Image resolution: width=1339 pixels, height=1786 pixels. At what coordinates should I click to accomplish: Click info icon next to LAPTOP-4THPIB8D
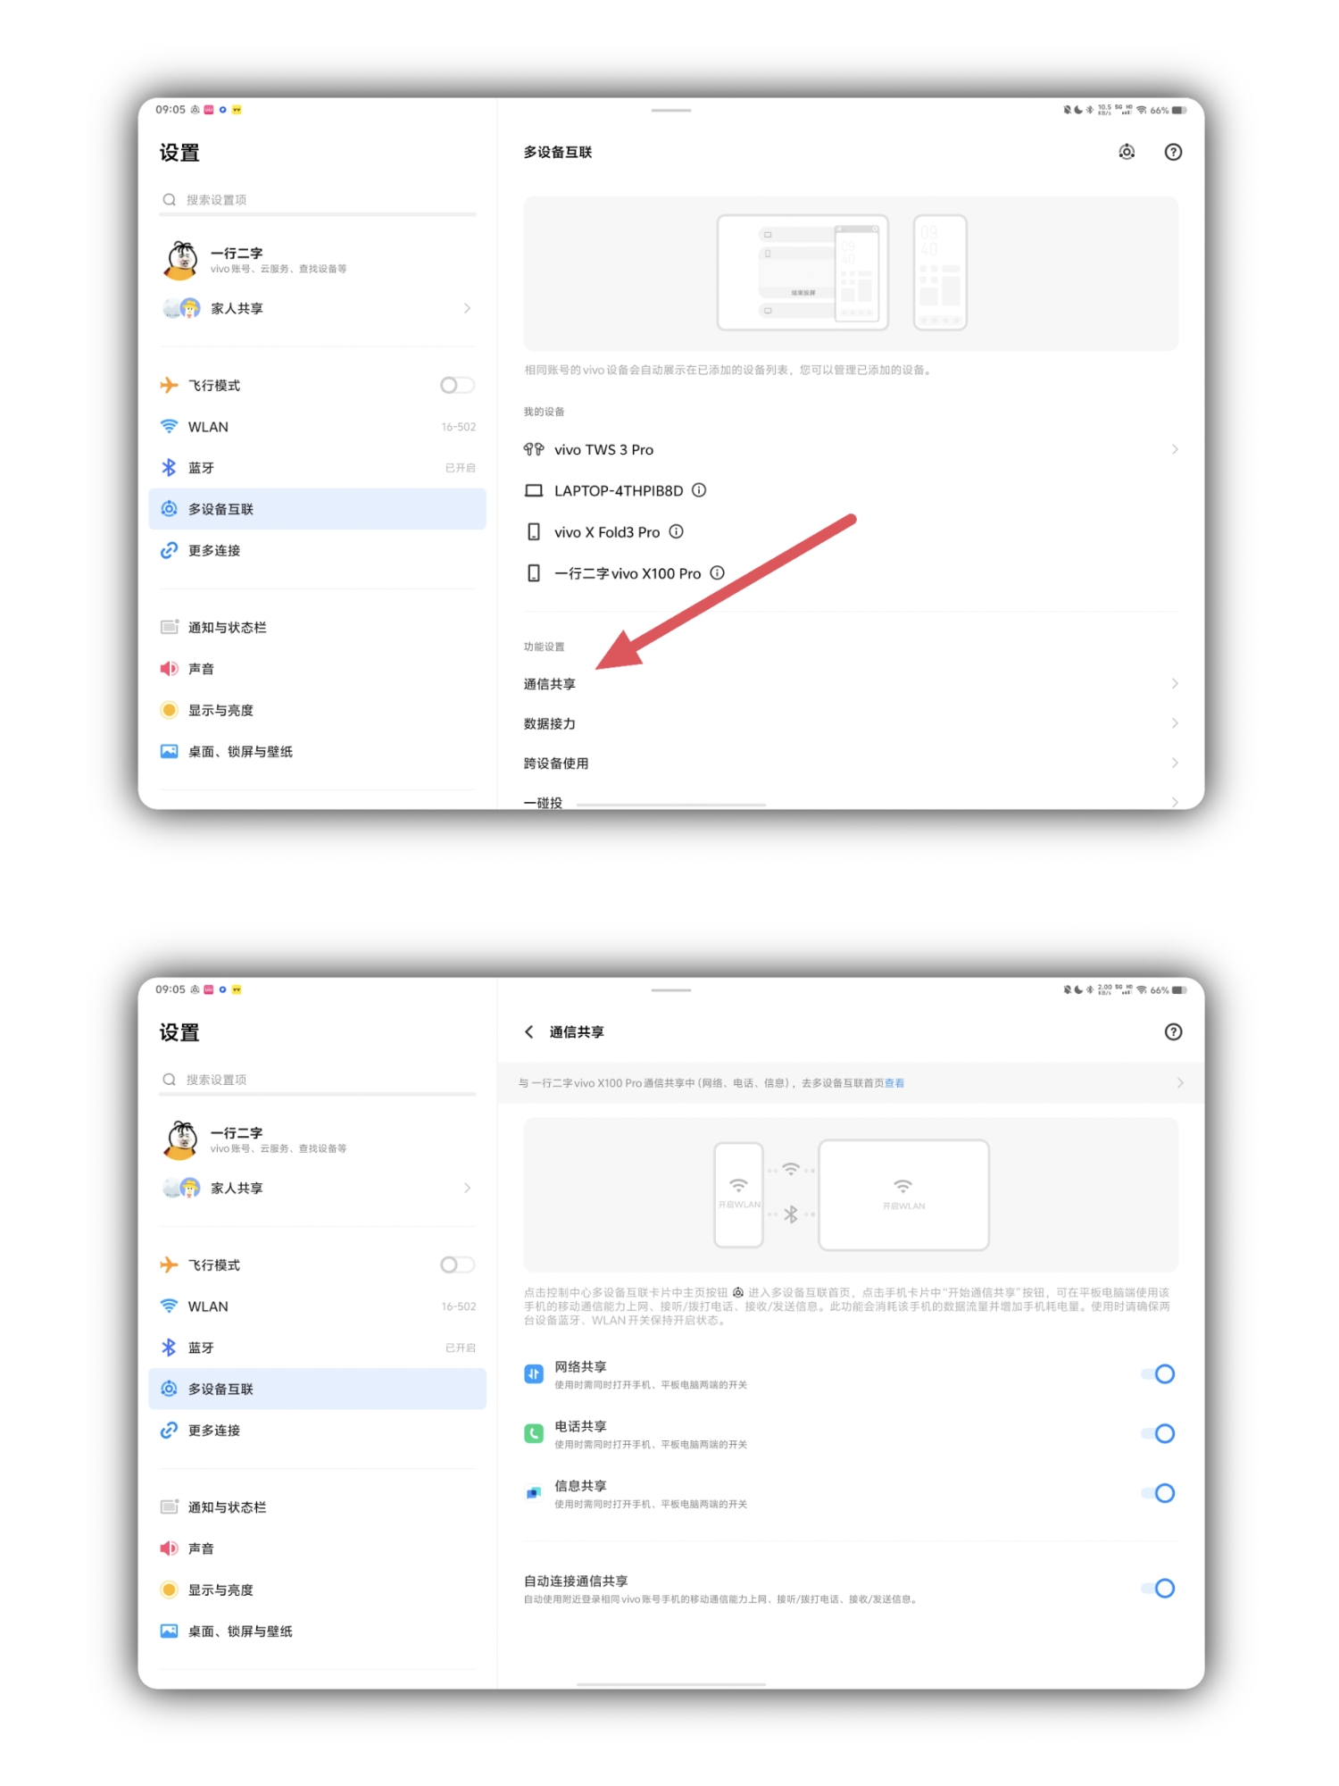point(699,490)
